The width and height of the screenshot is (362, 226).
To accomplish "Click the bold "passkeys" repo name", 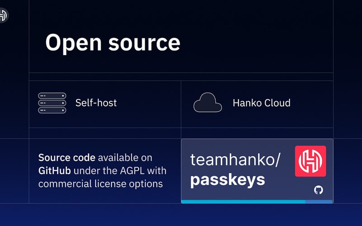I will (228, 180).
